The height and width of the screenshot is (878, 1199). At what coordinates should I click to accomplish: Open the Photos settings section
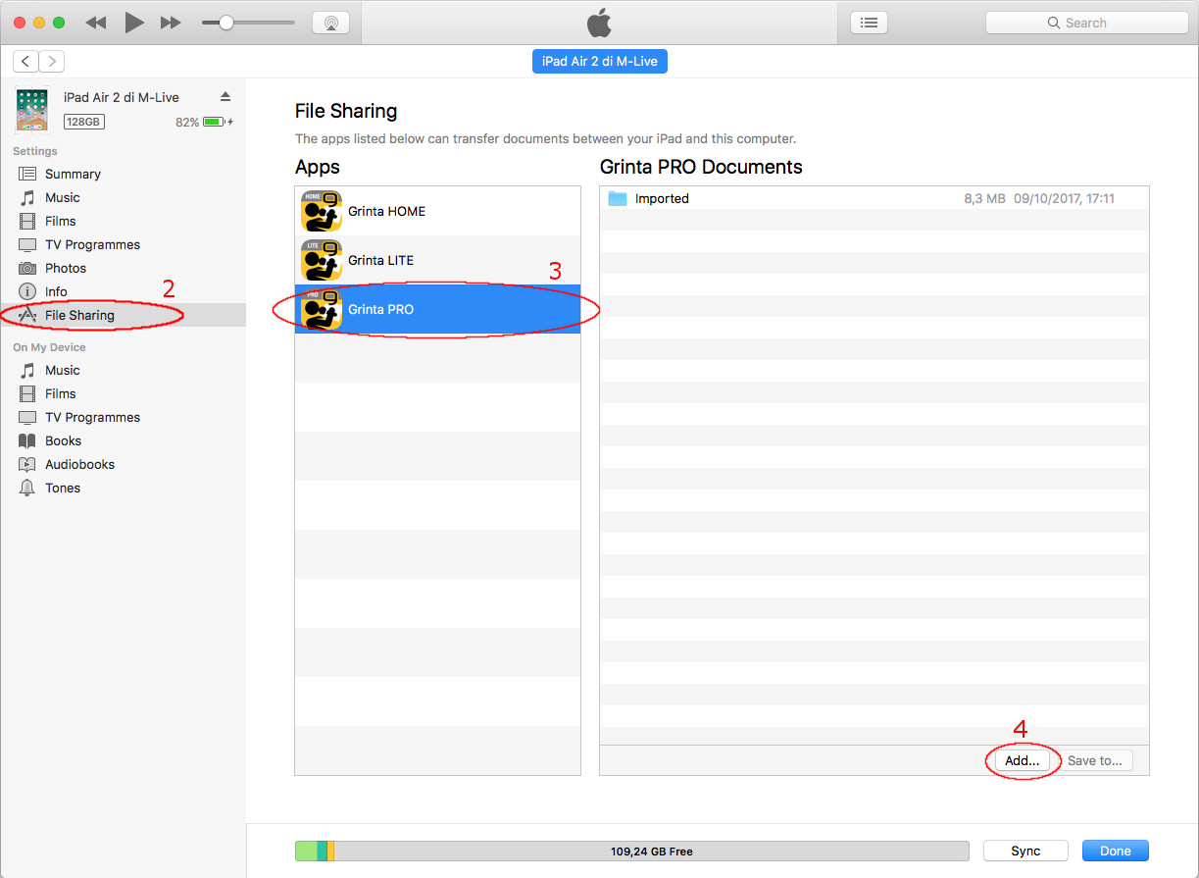tap(66, 268)
